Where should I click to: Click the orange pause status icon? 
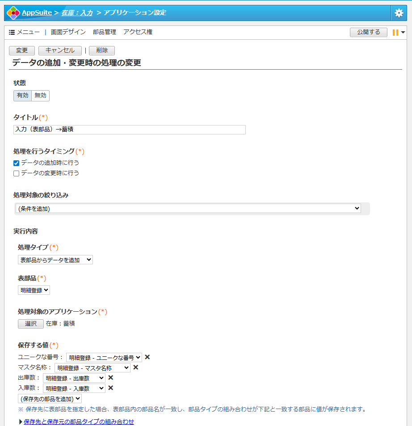tap(395, 32)
